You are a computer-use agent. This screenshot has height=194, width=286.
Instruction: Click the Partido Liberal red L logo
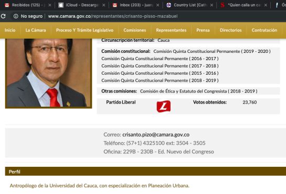point(164,106)
